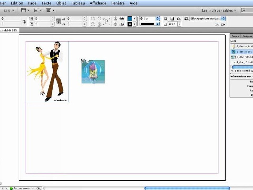Open the Objet menu
This screenshot has width=253, height=190.
61,3
